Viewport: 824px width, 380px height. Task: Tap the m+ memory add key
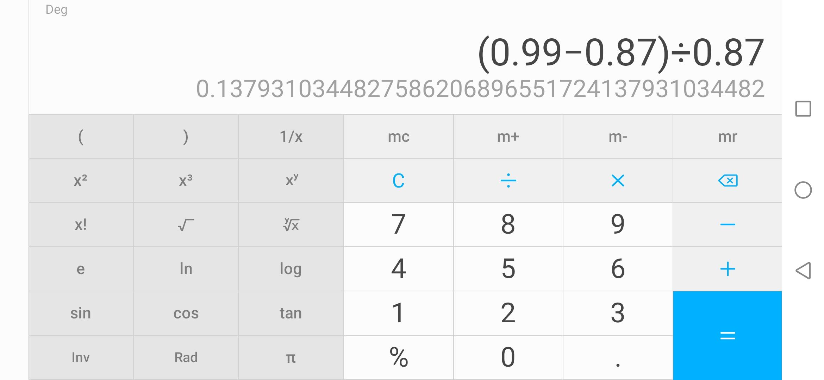(508, 137)
